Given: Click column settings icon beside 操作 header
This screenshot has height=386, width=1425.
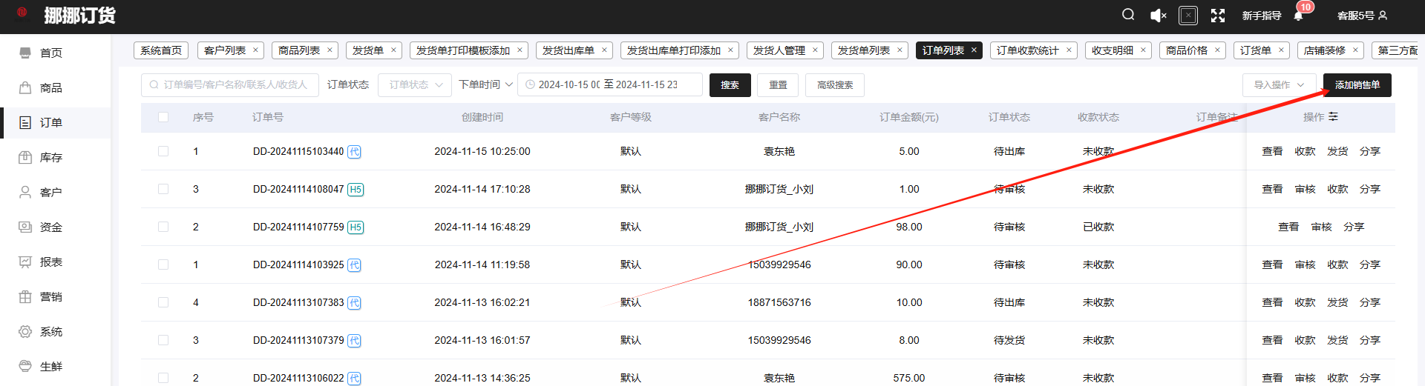Looking at the screenshot, I should pyautogui.click(x=1334, y=117).
